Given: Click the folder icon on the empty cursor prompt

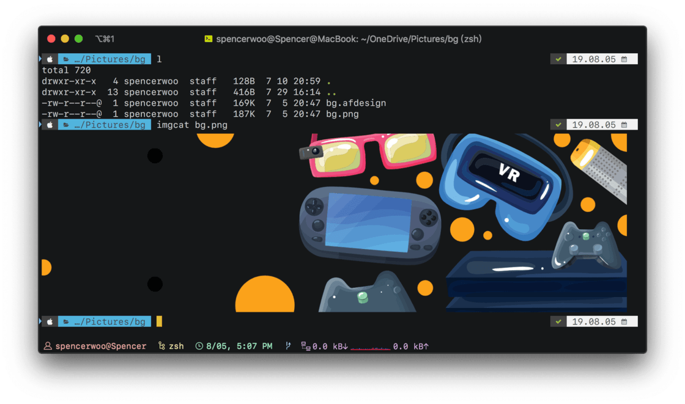Looking at the screenshot, I should (x=66, y=322).
